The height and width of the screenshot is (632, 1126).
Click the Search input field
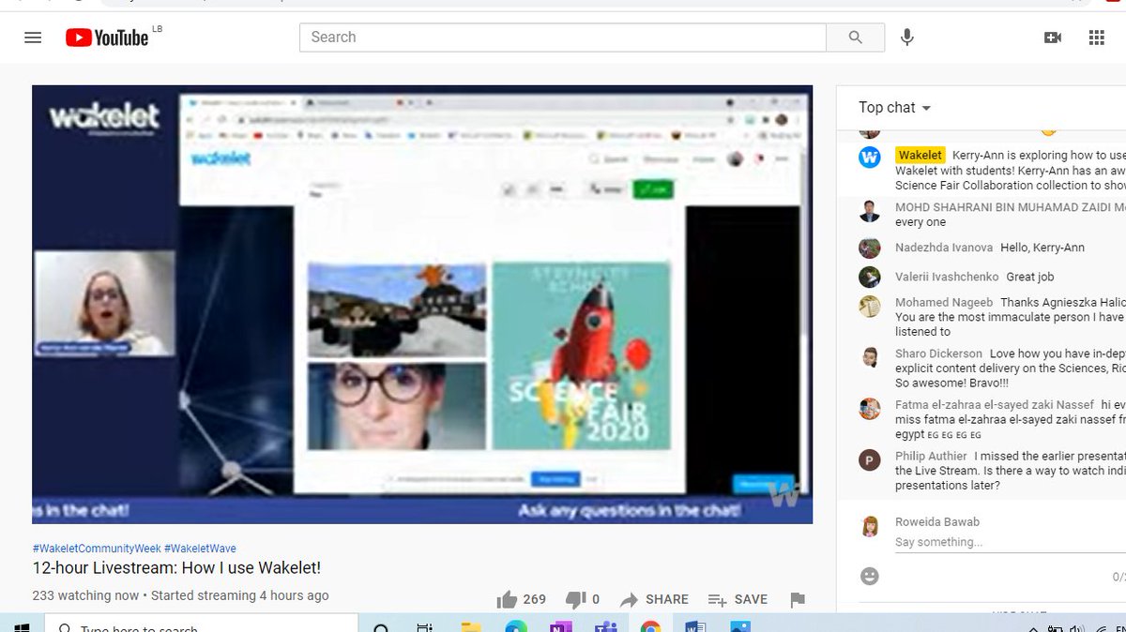pos(563,38)
